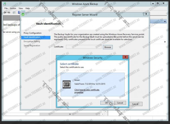170x124 pixels.
Task: Open the Action menu
Action: (x=13, y=9)
